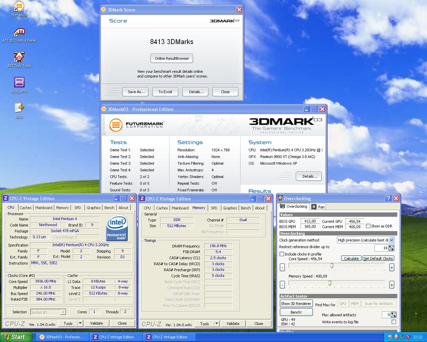Viewport: 427px width, 342px height.
Task: Increase Memory Speed with plus button
Action: click(392, 285)
